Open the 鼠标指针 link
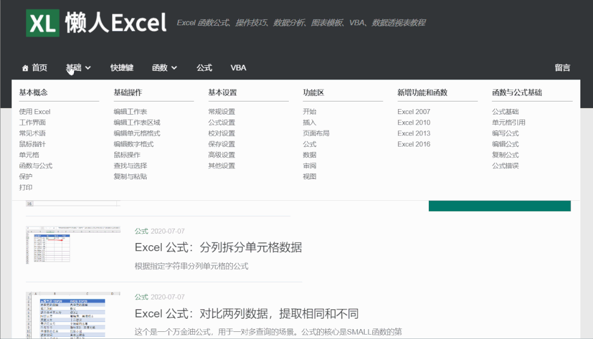 click(32, 144)
